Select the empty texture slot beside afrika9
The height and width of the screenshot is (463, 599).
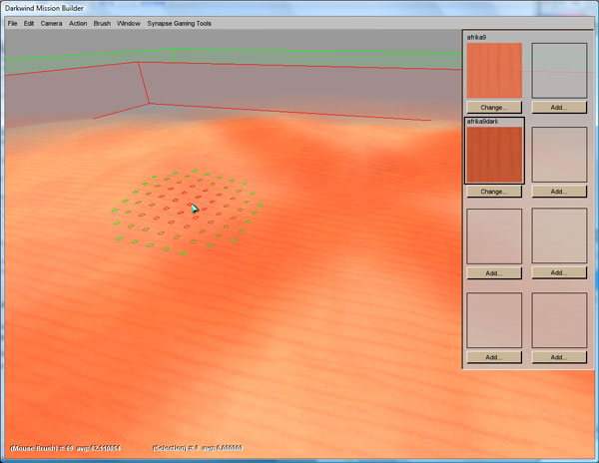[x=559, y=70]
